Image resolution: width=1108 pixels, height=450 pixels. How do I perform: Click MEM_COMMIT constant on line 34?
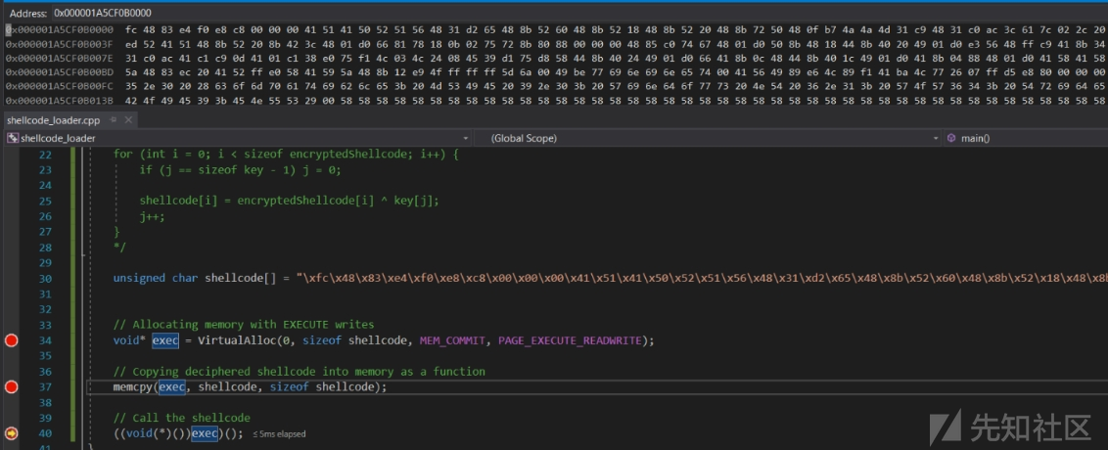click(x=452, y=341)
